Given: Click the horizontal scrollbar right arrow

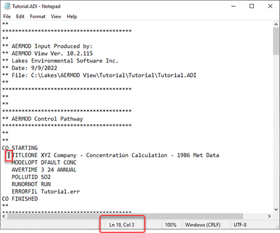Looking at the screenshot, I should coord(269,216).
